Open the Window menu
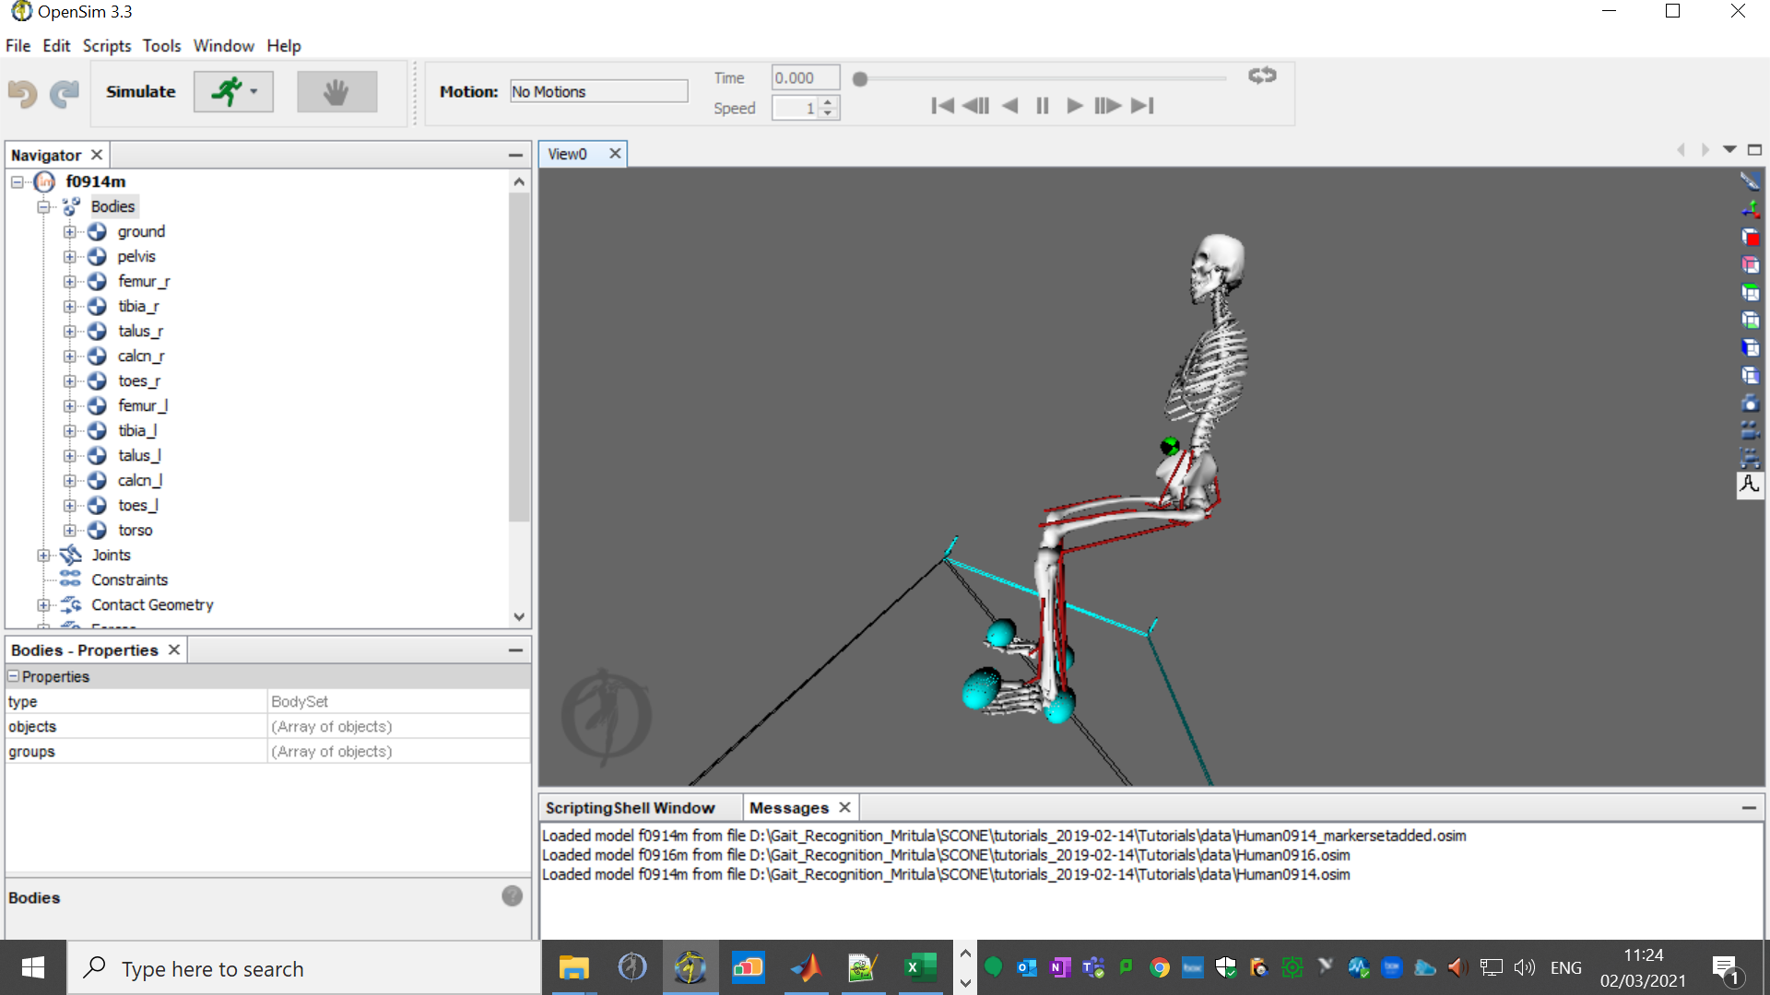This screenshot has width=1770, height=995. point(223,45)
